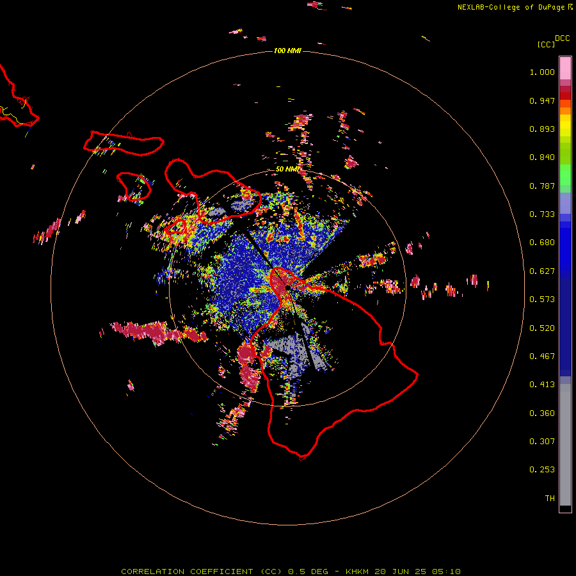Click the [CC] units label
576x576 pixels.
[x=546, y=44]
